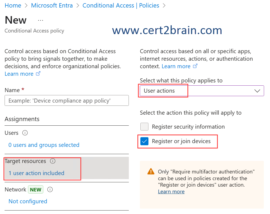Image resolution: width=270 pixels, height=214 pixels.
Task: Click the external link icon under policy description
Action: pyautogui.click(x=38, y=74)
